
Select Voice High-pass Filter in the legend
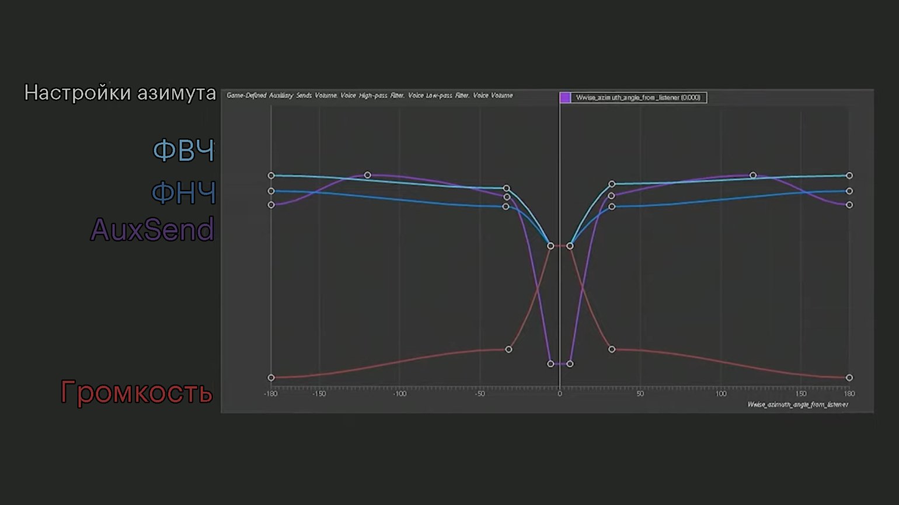coord(373,95)
